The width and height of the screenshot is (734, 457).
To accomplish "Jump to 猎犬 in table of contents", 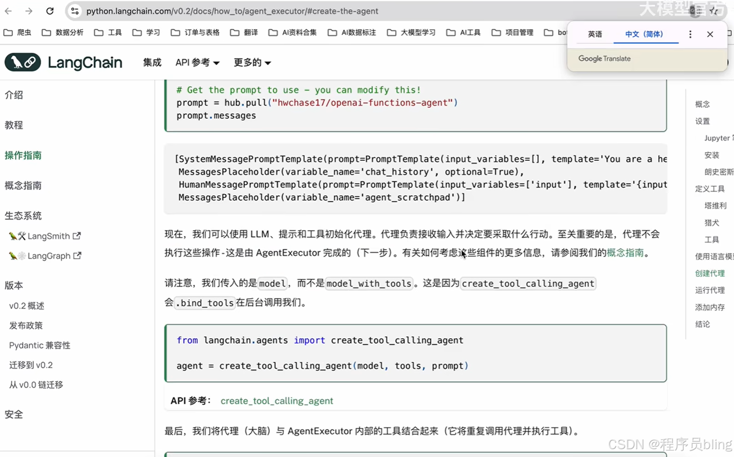I will (x=712, y=222).
